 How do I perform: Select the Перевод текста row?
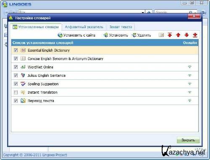click(x=105, y=101)
